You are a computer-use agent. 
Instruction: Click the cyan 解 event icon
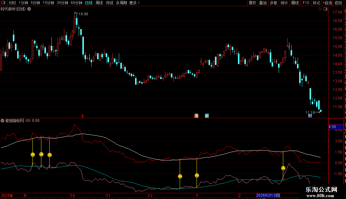(x=207, y=116)
